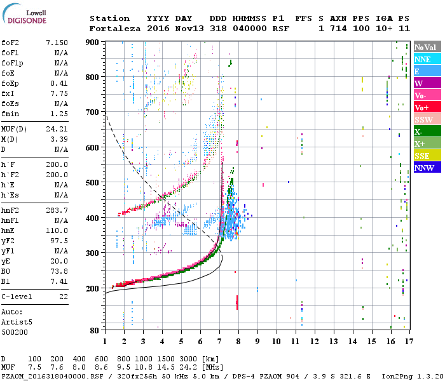Click the Artist5 autoscaling label

pyautogui.click(x=17, y=323)
